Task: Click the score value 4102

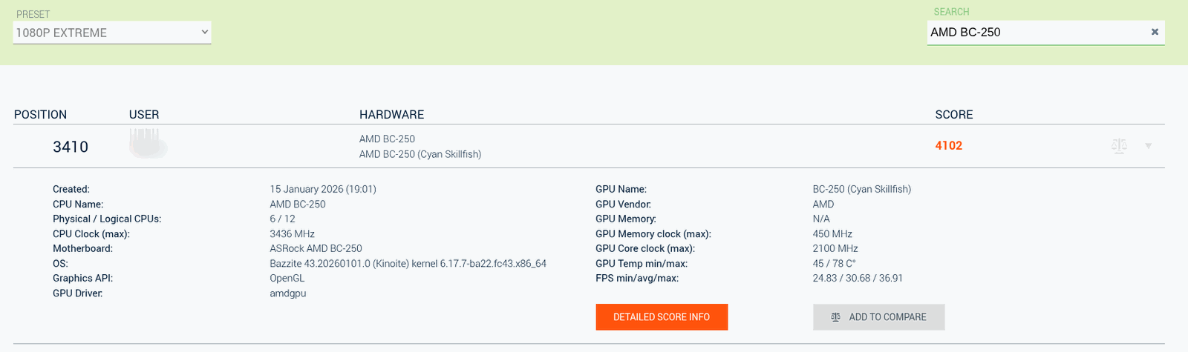Action: point(949,146)
